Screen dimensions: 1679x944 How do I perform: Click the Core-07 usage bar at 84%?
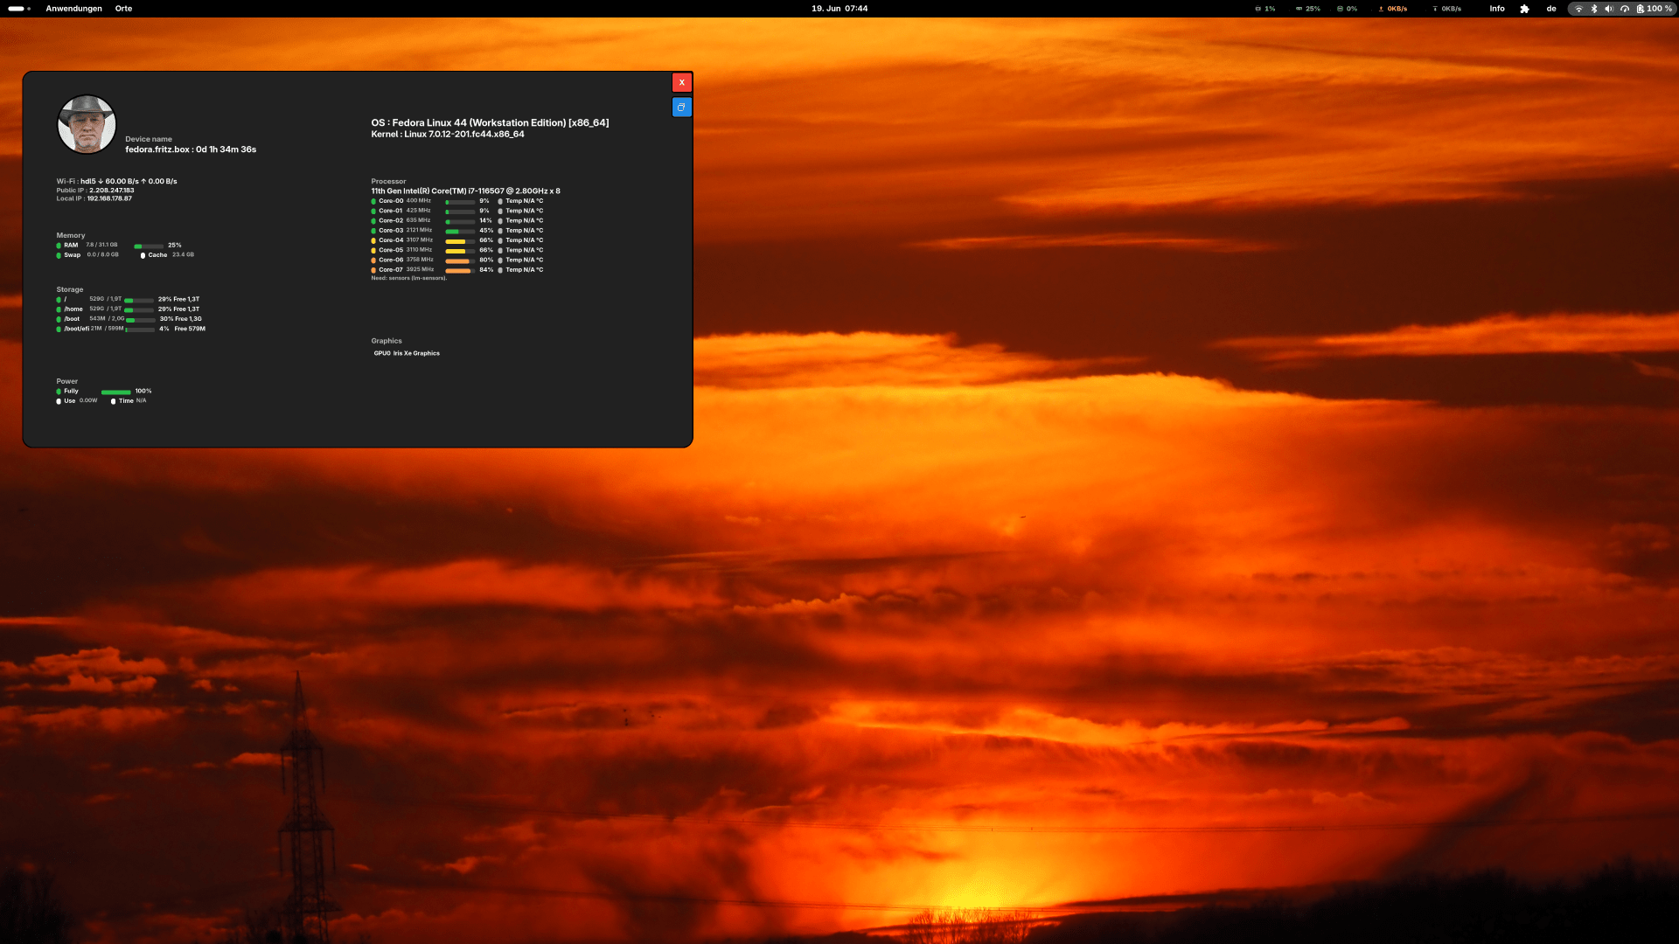pos(460,271)
